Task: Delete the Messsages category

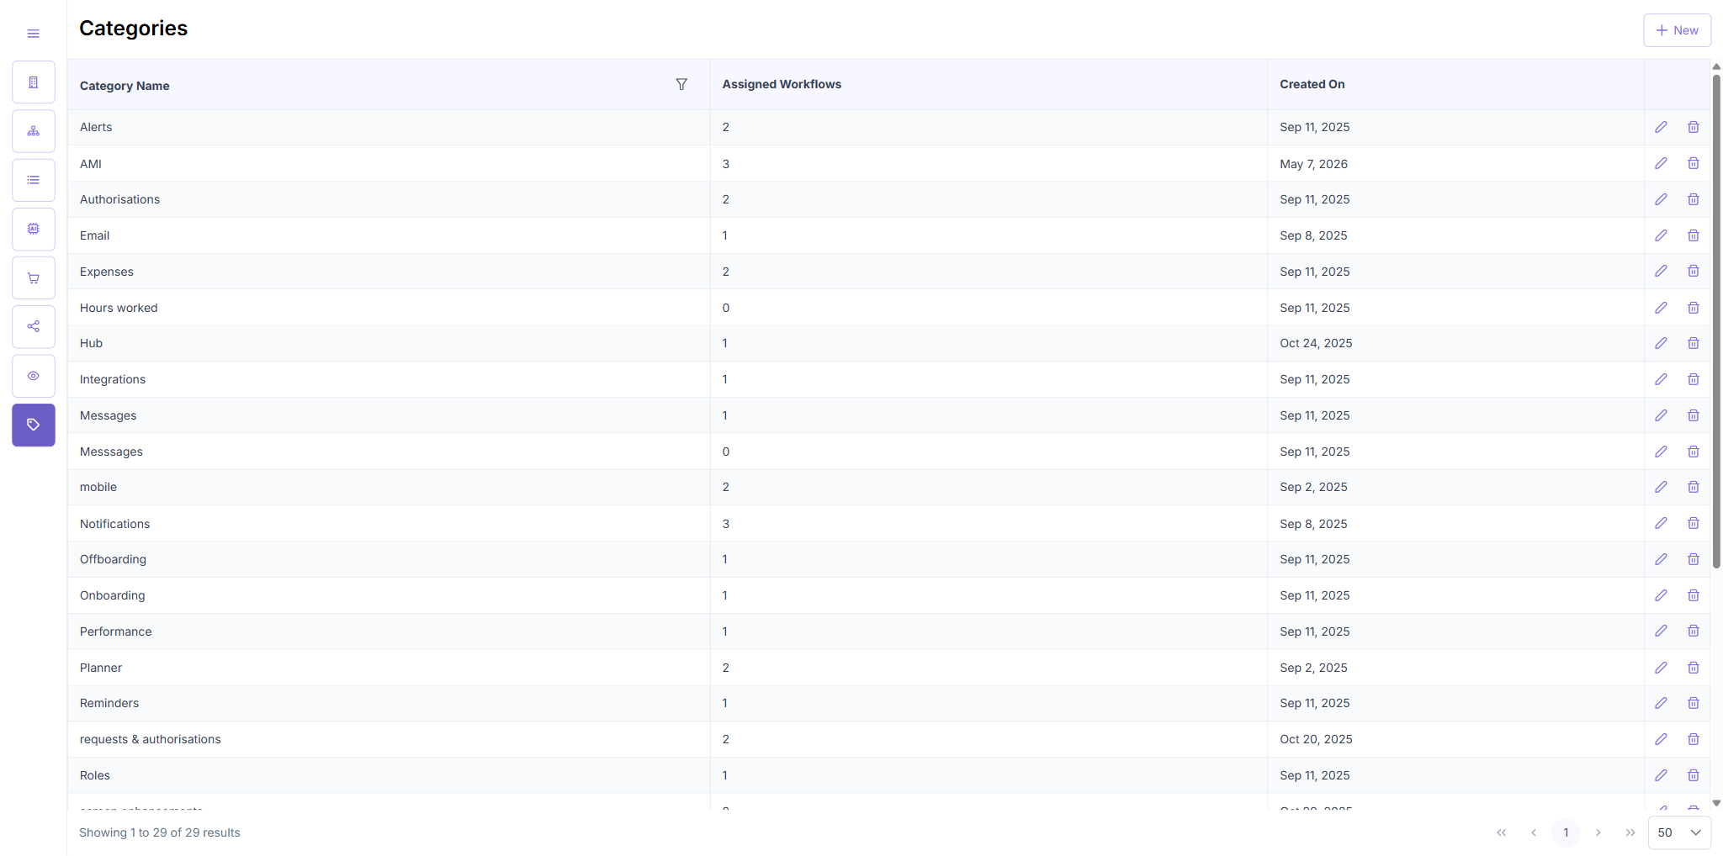Action: click(1694, 452)
